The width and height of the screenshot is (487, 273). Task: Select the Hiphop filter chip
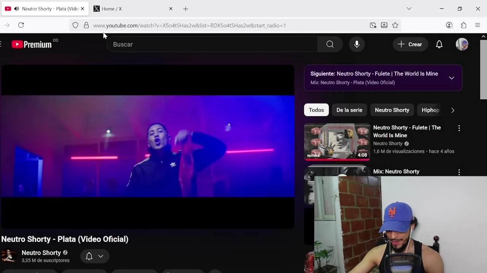430,110
